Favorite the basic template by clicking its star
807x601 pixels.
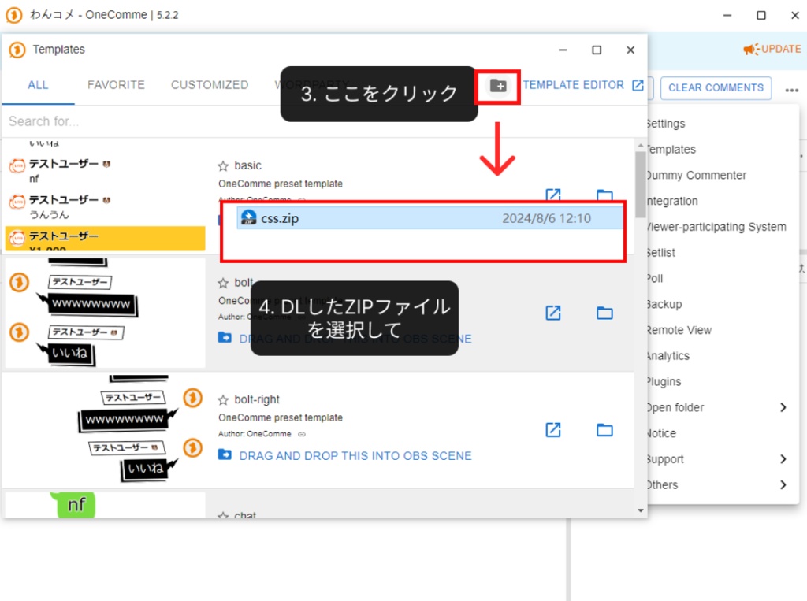[x=224, y=165]
